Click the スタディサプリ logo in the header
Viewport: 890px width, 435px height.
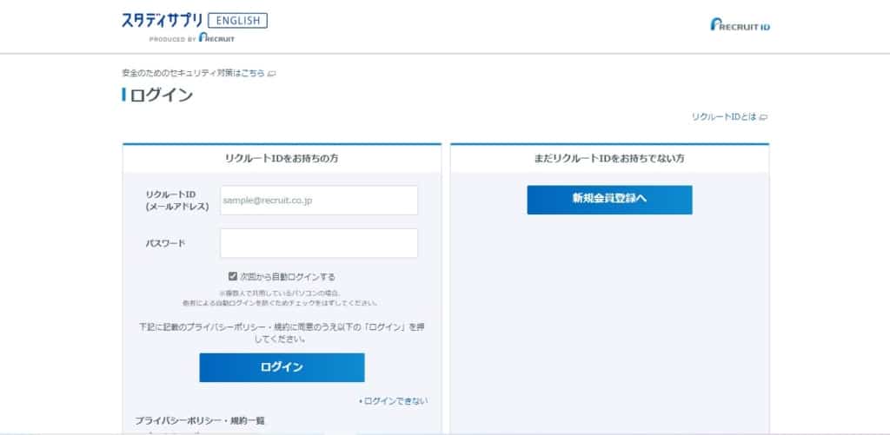click(162, 21)
